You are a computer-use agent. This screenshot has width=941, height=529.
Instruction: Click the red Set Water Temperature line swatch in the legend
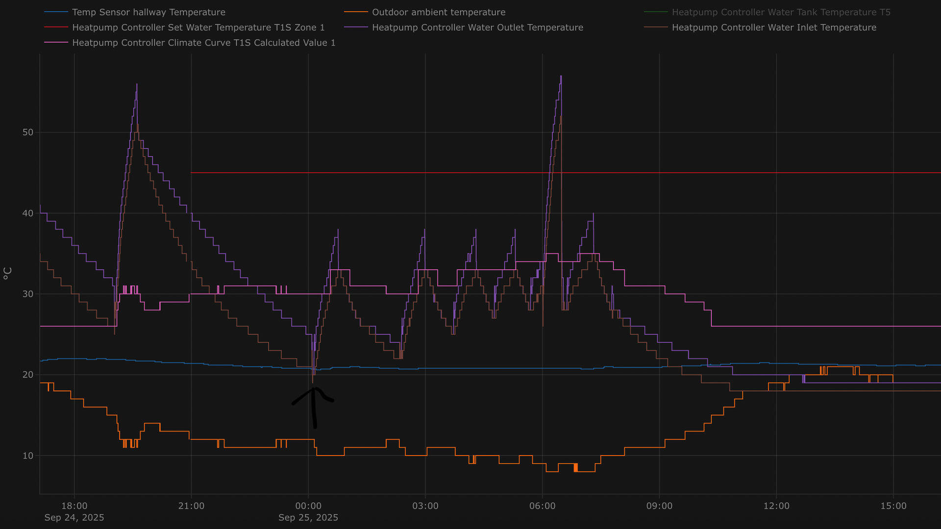(56, 27)
